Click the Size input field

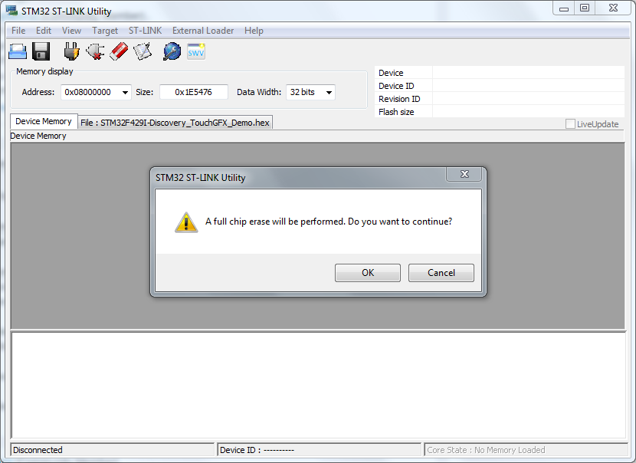point(194,92)
